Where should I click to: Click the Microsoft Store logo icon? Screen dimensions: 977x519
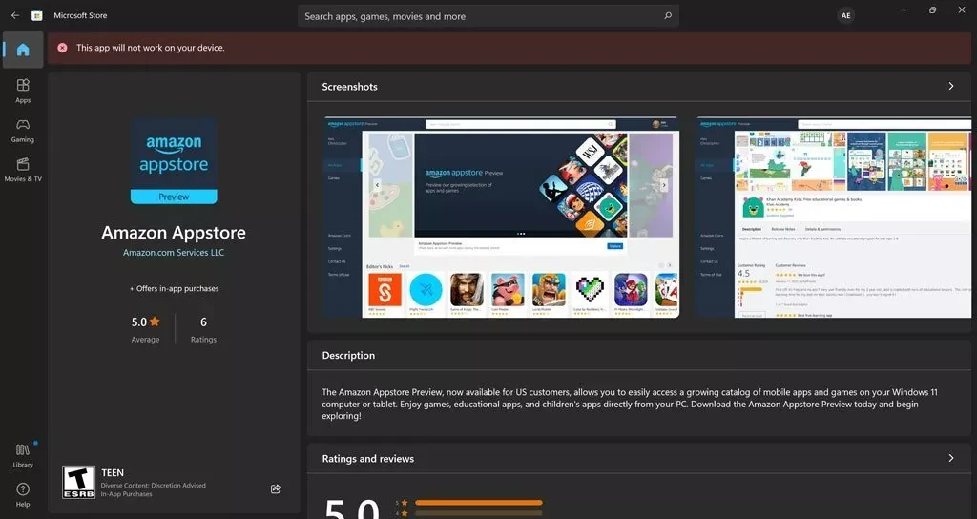[37, 15]
